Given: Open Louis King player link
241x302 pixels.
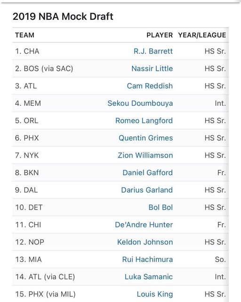Looking at the screenshot, I should 155,294.
